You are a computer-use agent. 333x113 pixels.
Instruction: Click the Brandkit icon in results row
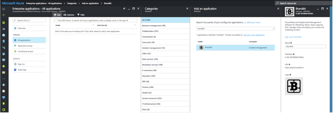(x=201, y=48)
